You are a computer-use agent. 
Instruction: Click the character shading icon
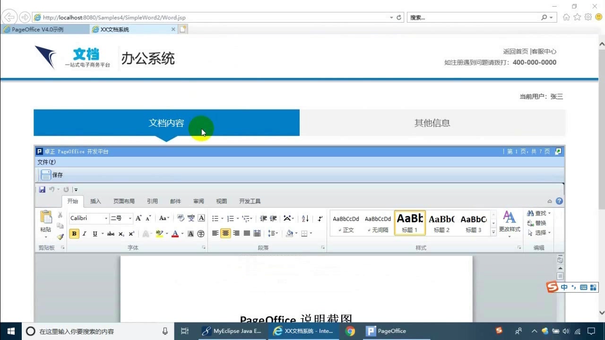[x=191, y=234]
